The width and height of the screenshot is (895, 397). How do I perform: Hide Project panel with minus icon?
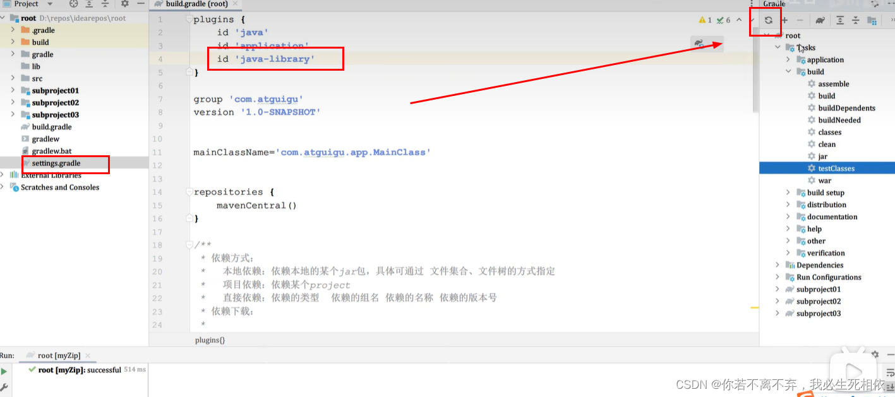pos(141,4)
